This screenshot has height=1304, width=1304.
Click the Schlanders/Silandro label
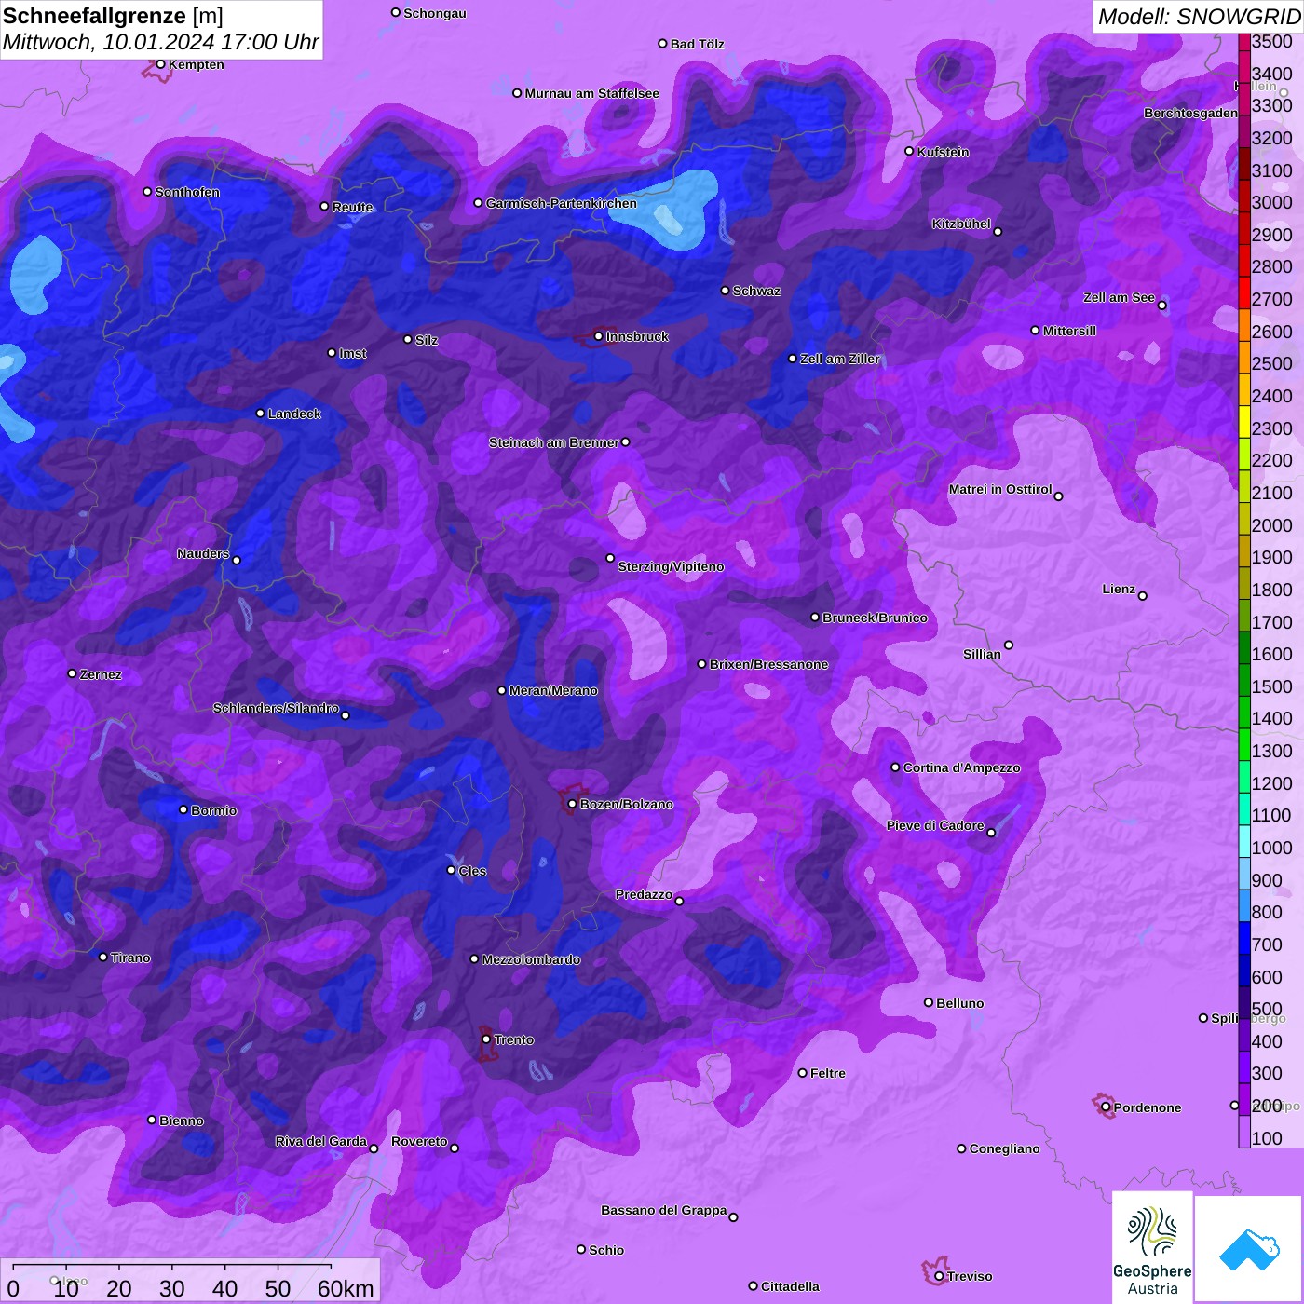tap(276, 708)
